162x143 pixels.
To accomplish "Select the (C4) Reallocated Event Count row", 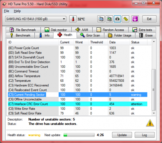I will click(77, 90).
